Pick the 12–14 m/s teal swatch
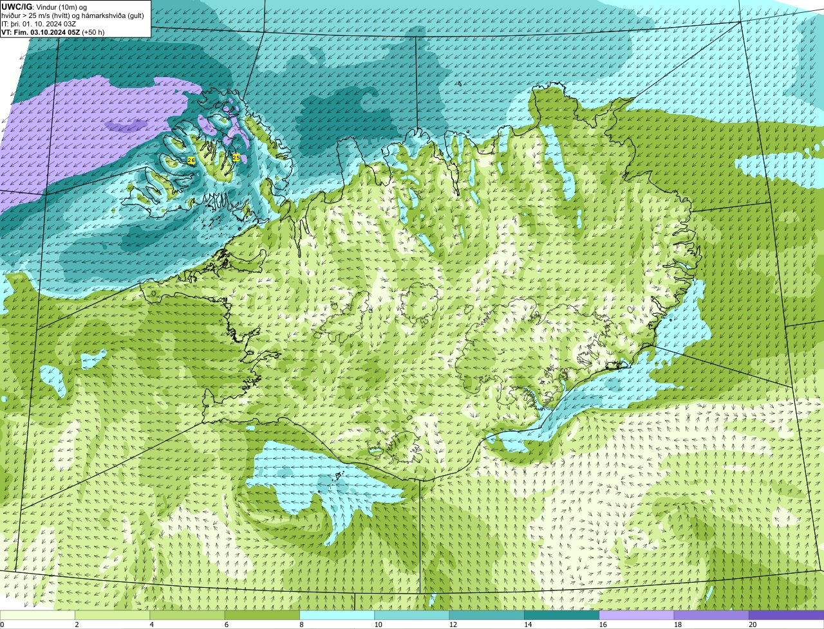This screenshot has width=824, height=629. point(487,615)
